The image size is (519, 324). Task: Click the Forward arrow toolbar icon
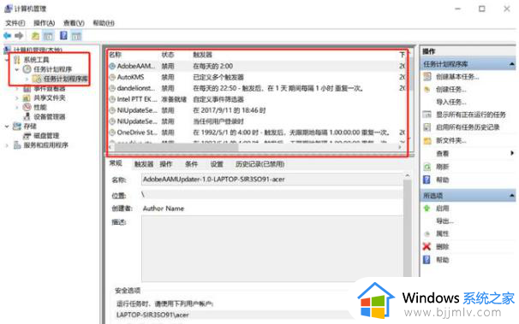pyautogui.click(x=19, y=35)
